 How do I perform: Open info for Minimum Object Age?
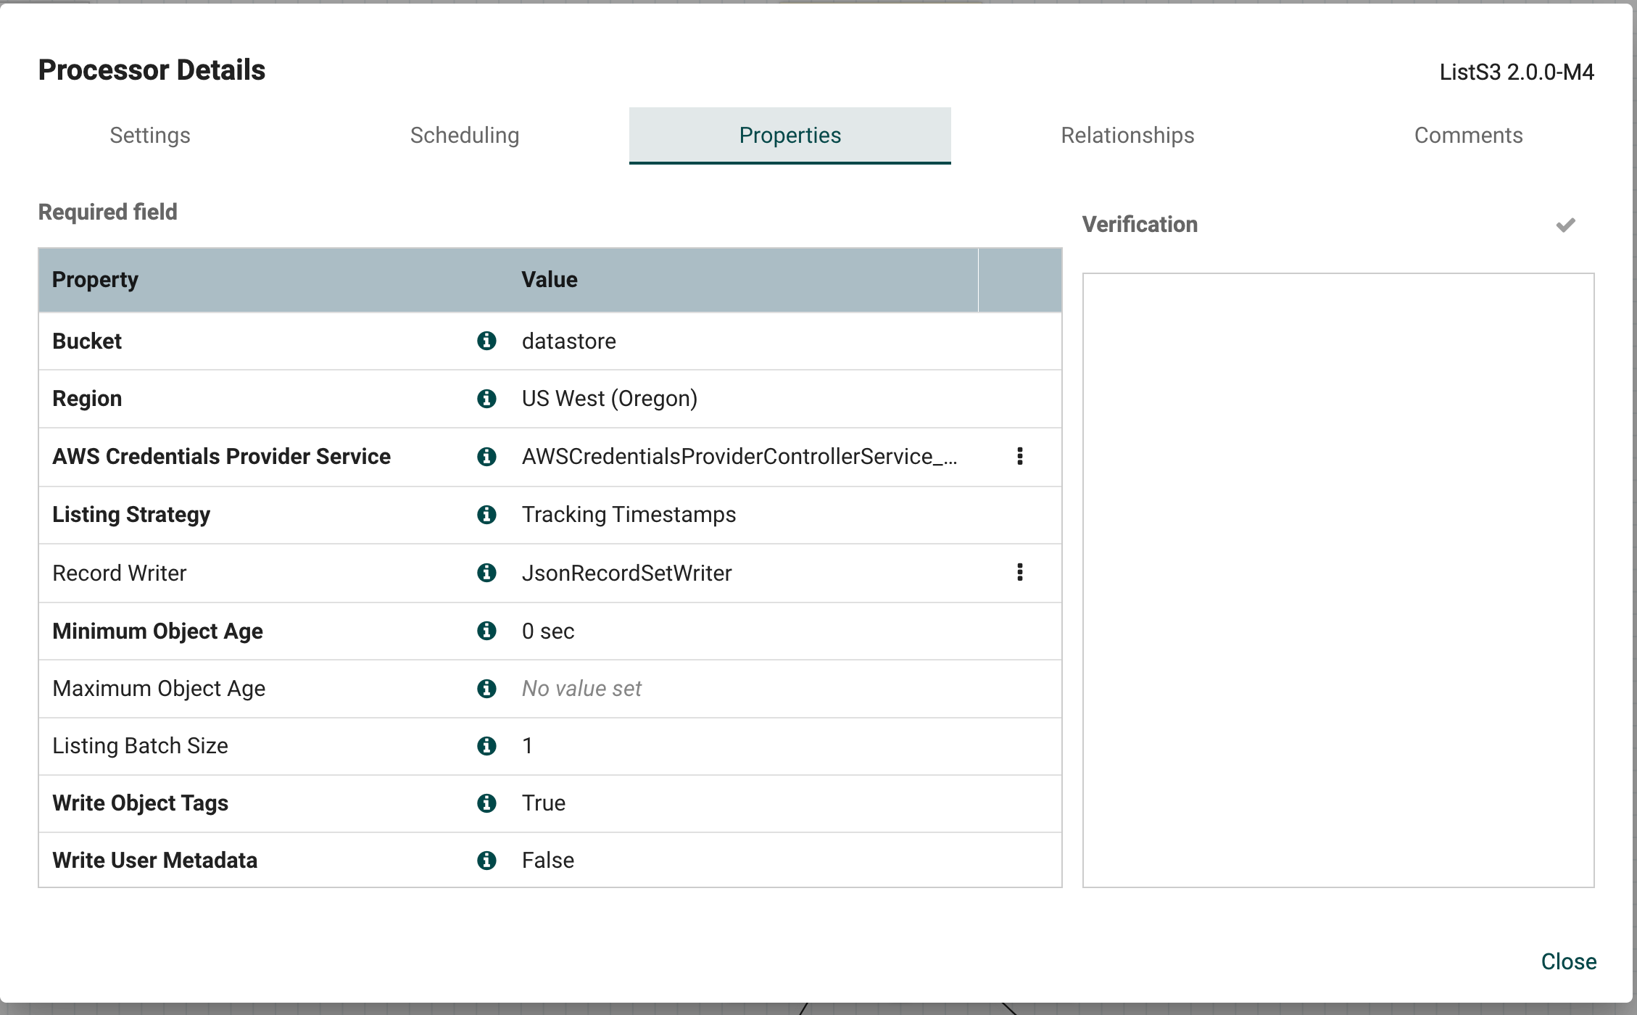click(486, 631)
